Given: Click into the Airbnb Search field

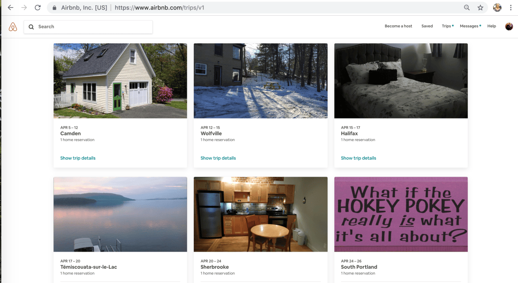Looking at the screenshot, I should [x=88, y=27].
